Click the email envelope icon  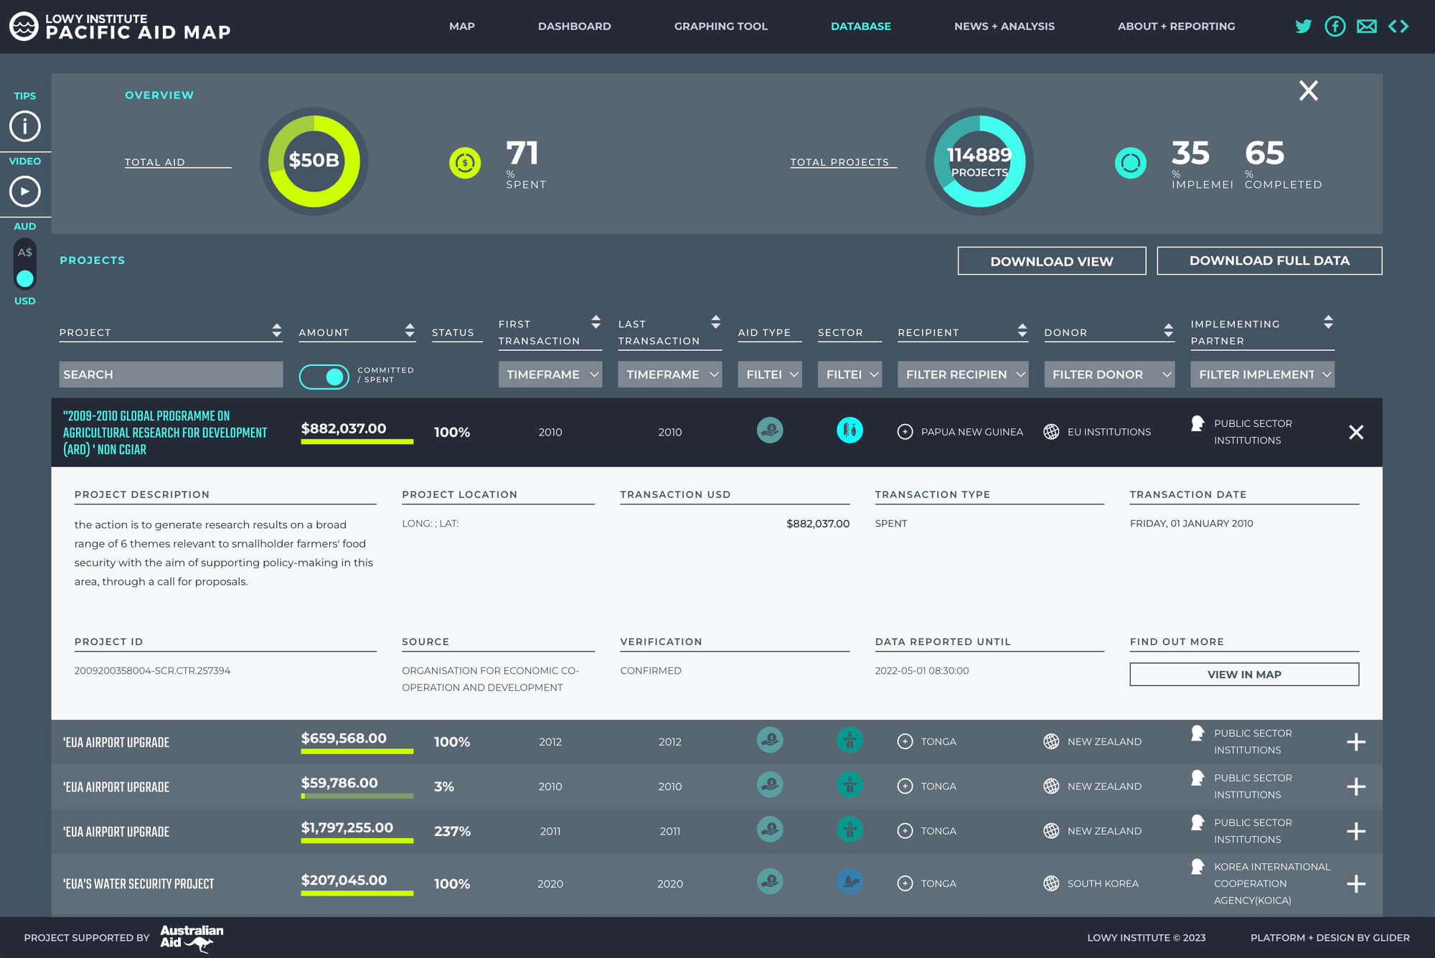1367,27
